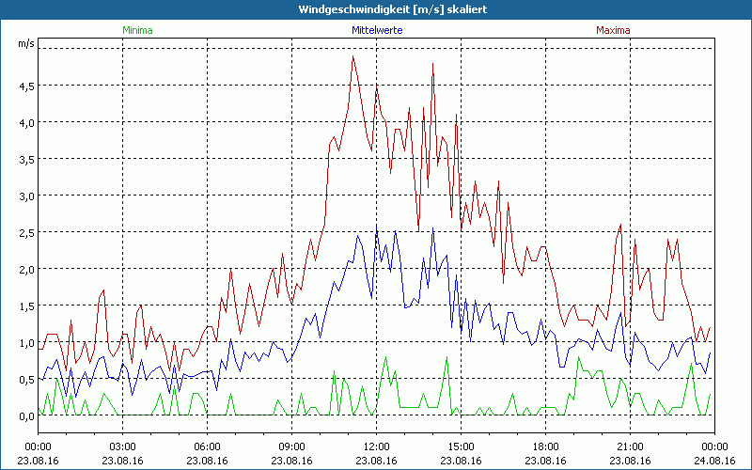Select the 06:00 time axis marker
752x470 pixels.
pos(207,446)
